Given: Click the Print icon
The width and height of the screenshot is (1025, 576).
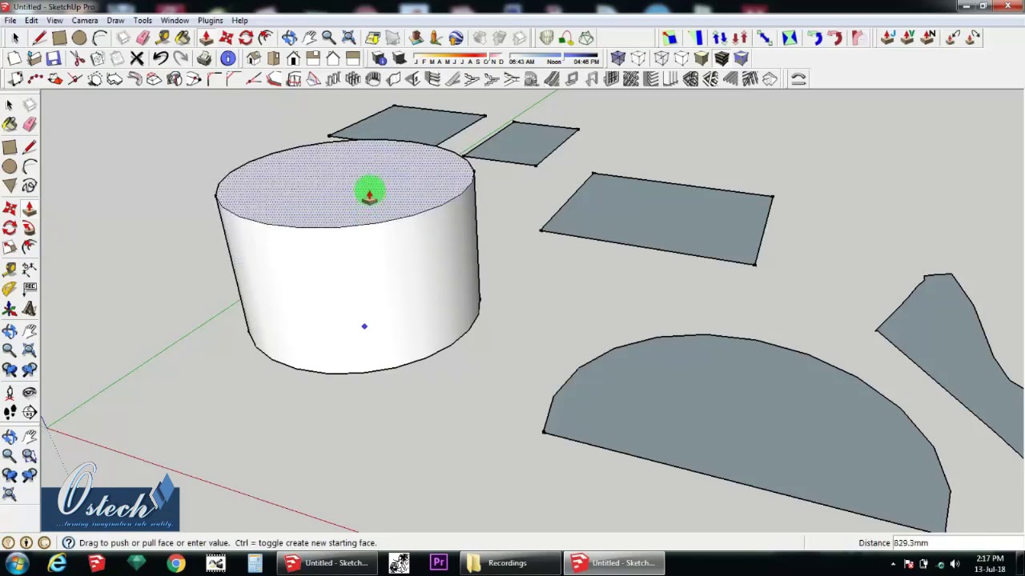Looking at the screenshot, I should (204, 58).
